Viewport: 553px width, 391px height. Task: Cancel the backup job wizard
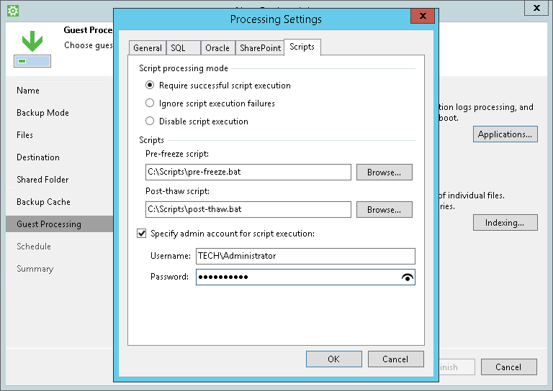508,367
